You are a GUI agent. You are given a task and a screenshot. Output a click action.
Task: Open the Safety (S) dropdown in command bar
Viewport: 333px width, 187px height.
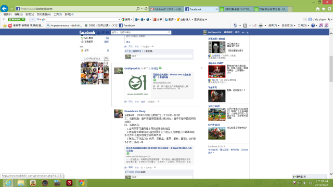click(x=288, y=25)
